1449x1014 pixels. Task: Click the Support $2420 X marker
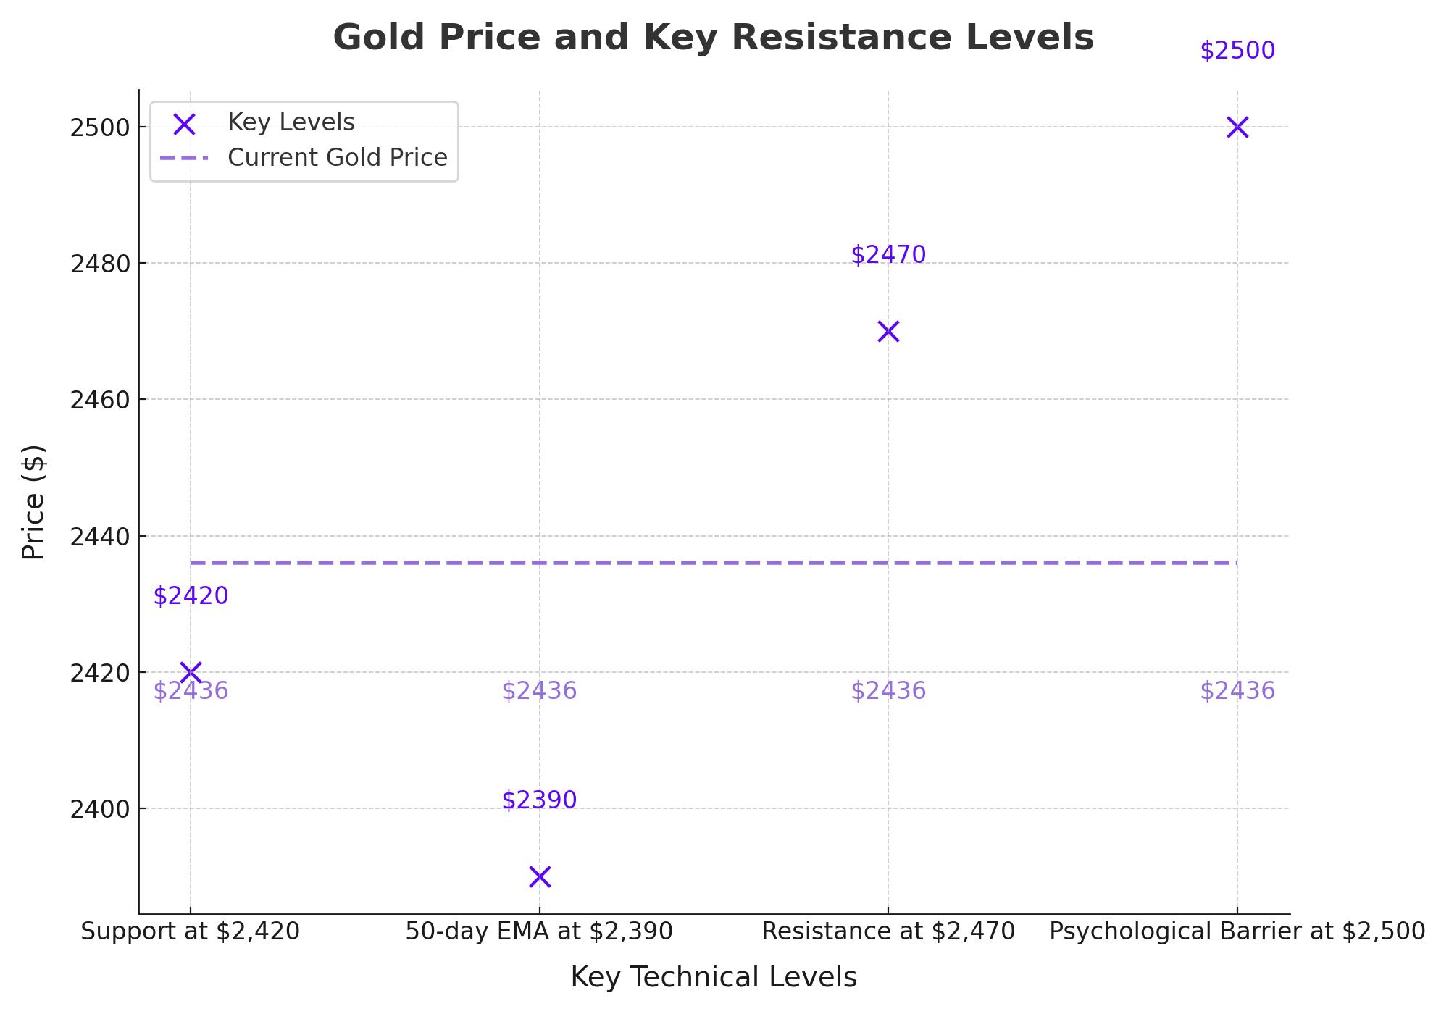pos(191,672)
